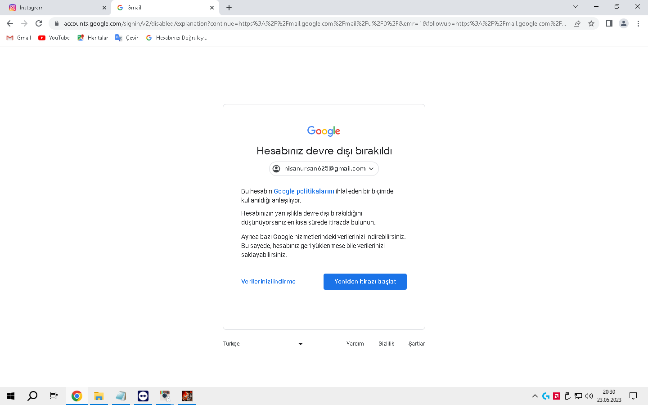Open Haritalar bookmark

click(x=93, y=38)
